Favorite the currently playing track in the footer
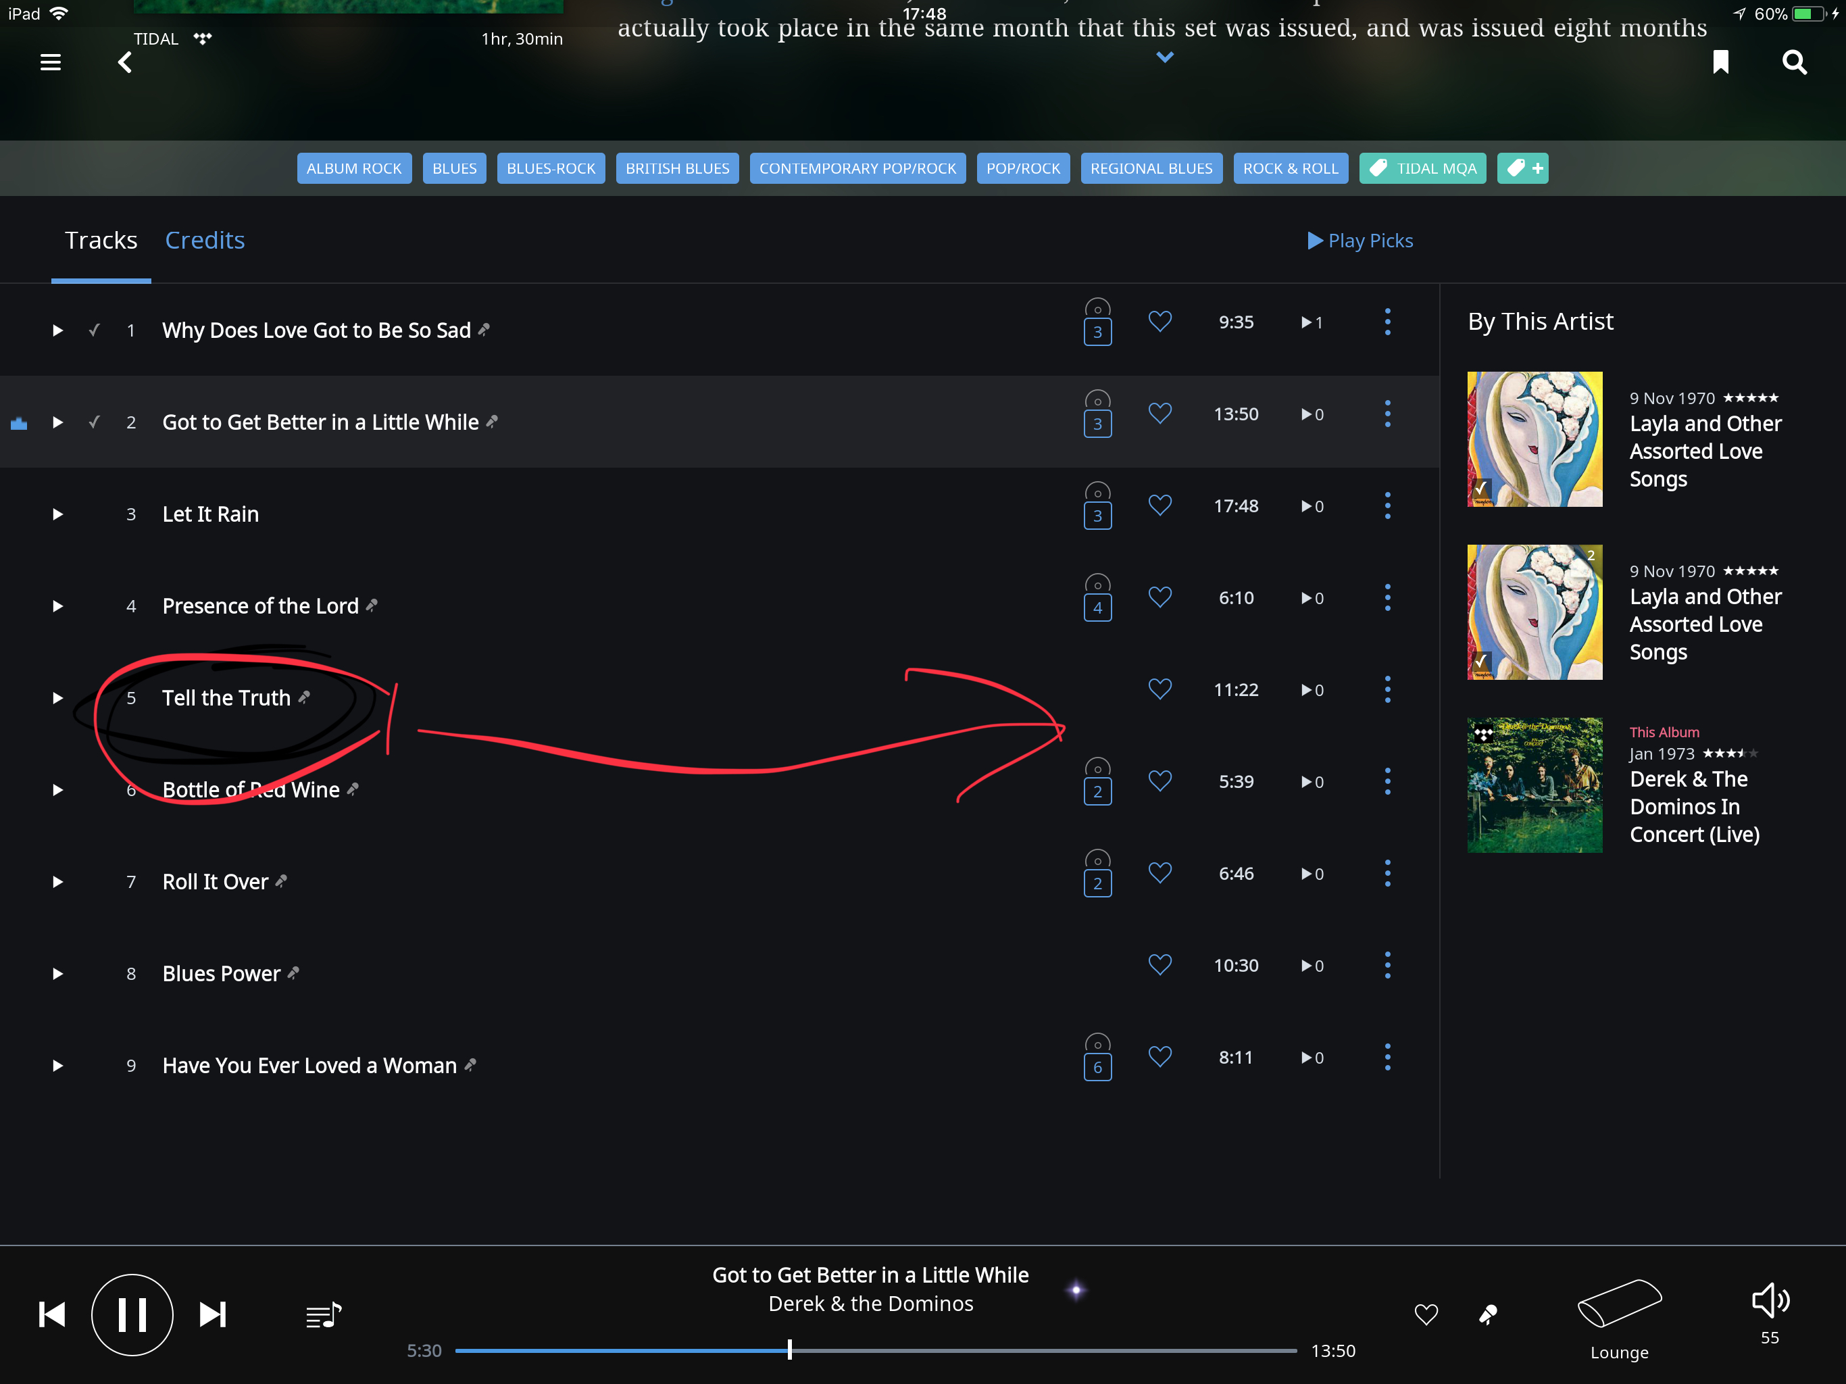The width and height of the screenshot is (1846, 1384). (x=1426, y=1314)
